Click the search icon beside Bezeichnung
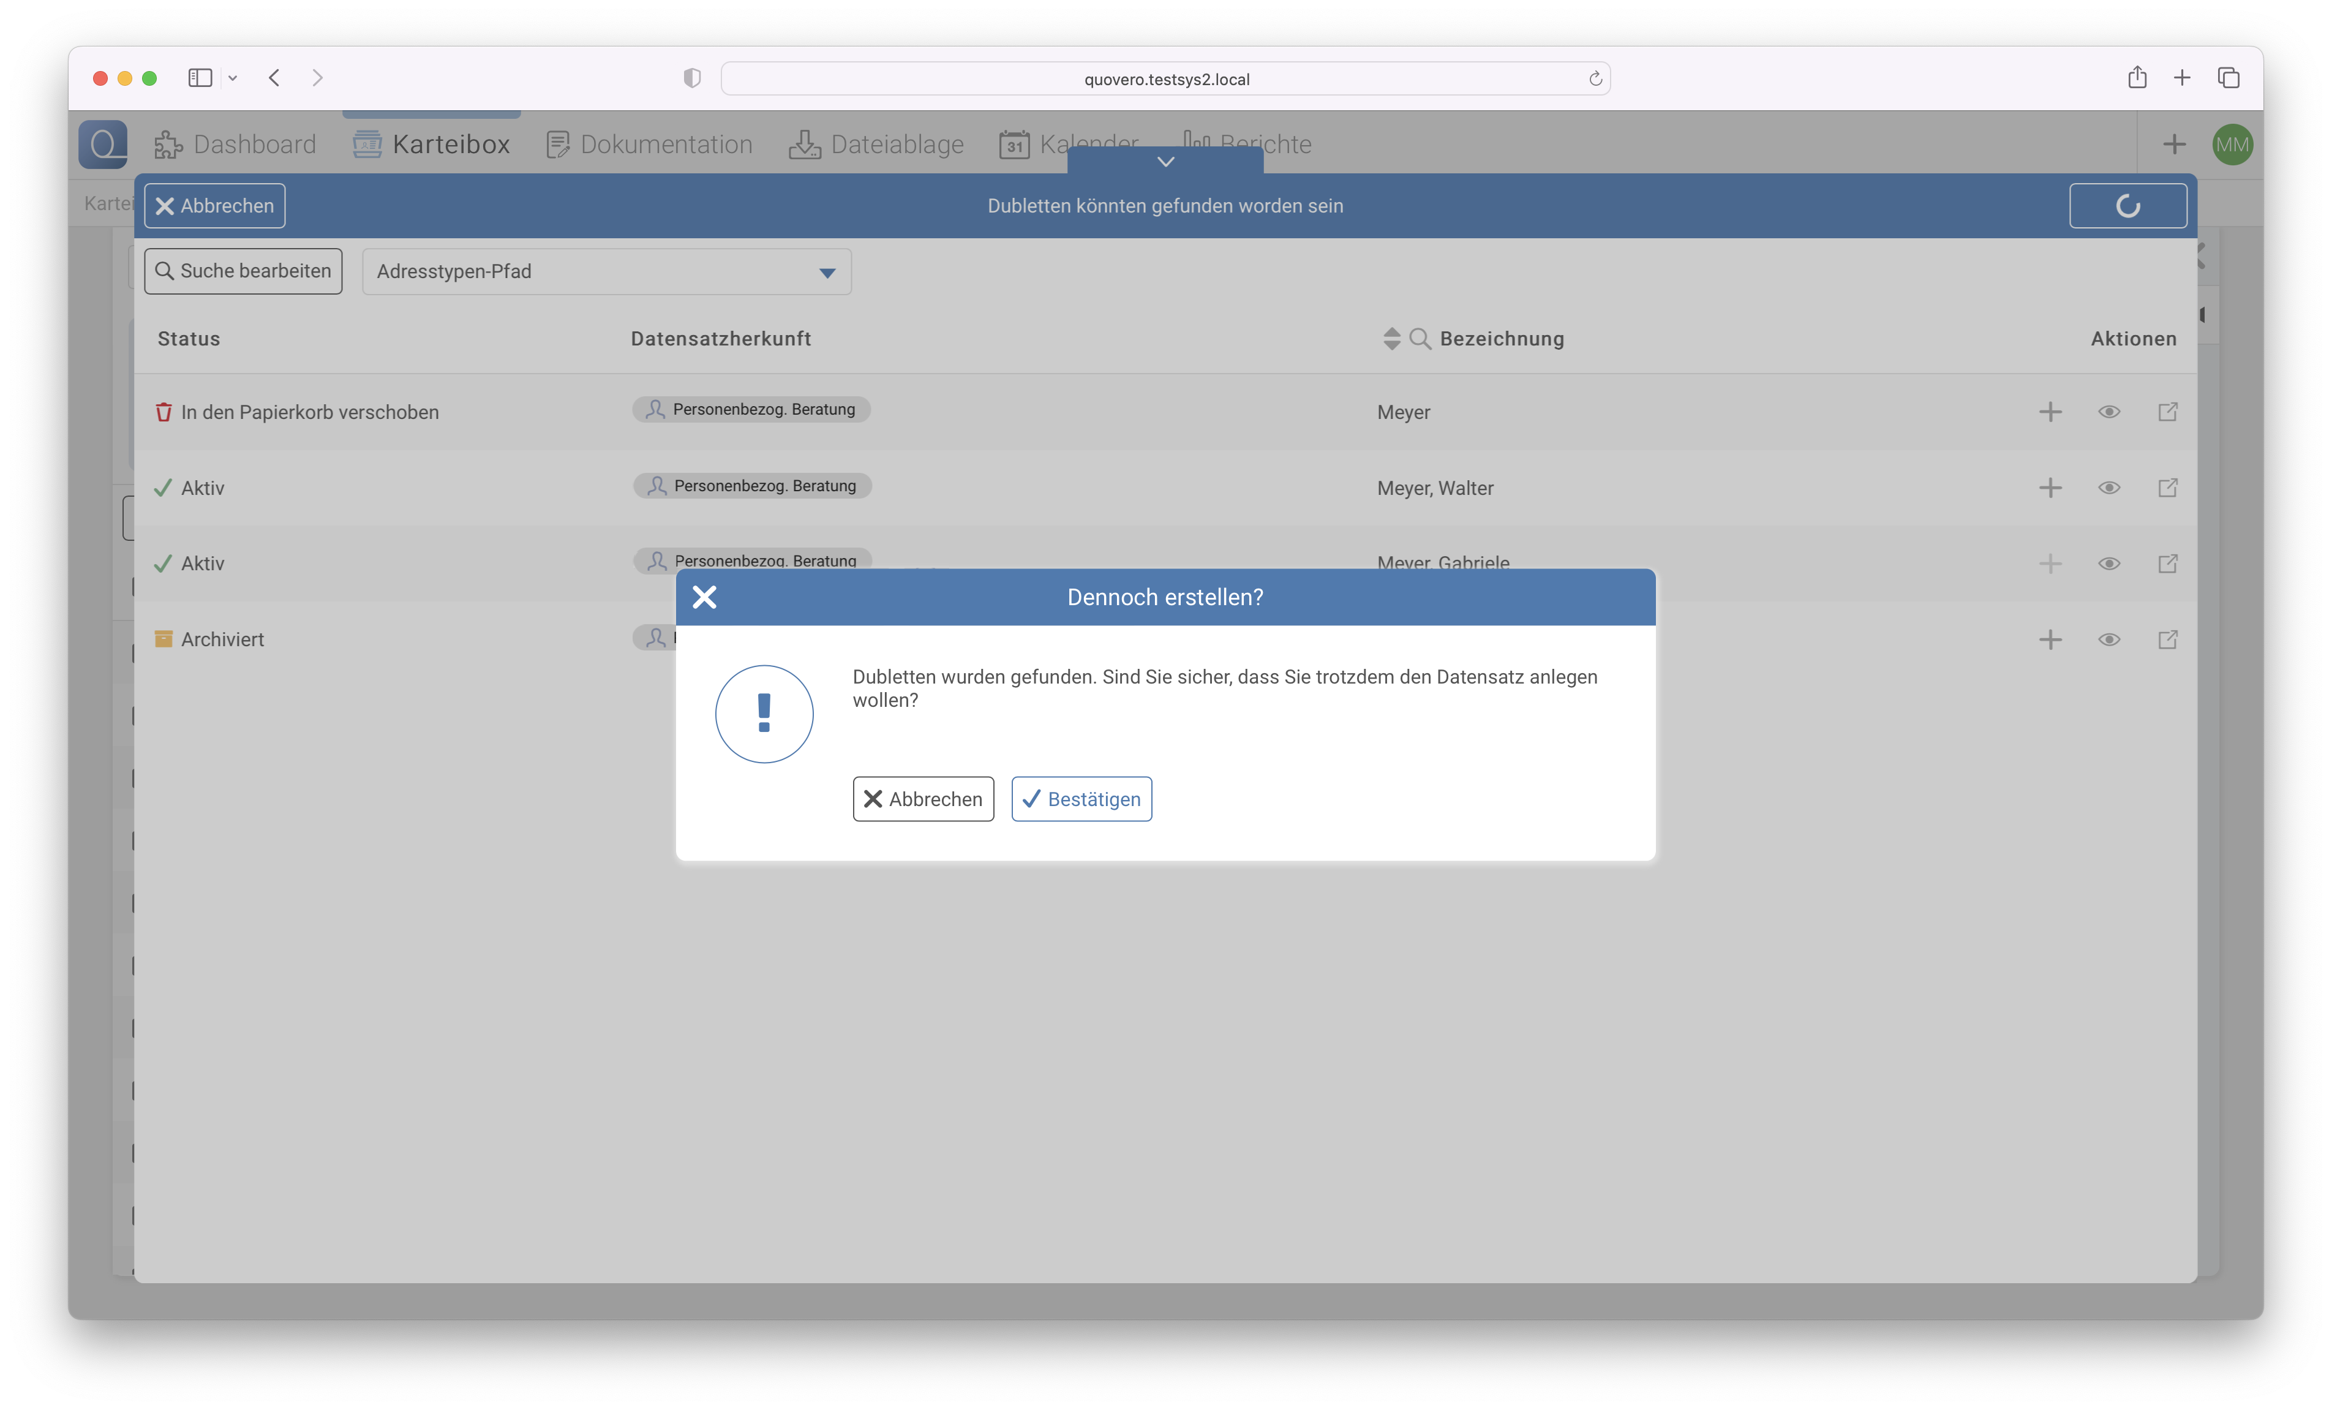Viewport: 2332px width, 1410px height. coord(1420,339)
